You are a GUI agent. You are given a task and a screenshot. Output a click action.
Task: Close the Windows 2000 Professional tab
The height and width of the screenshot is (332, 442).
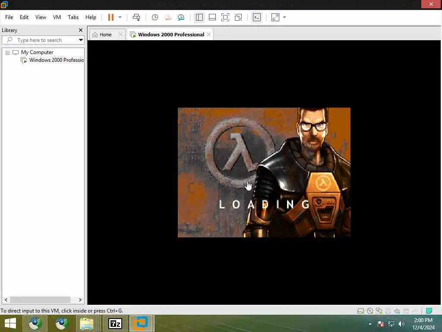pyautogui.click(x=208, y=35)
